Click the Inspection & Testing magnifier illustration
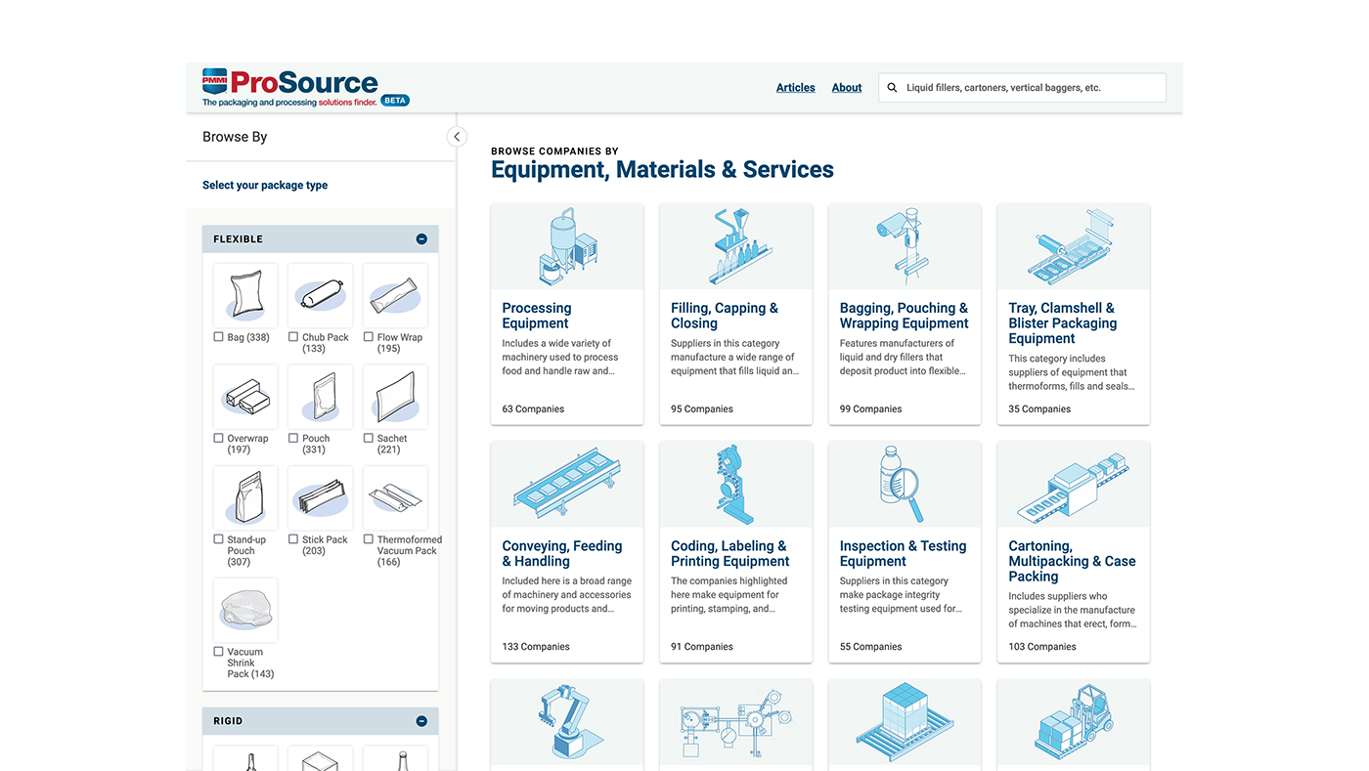This screenshot has width=1369, height=771. click(904, 485)
